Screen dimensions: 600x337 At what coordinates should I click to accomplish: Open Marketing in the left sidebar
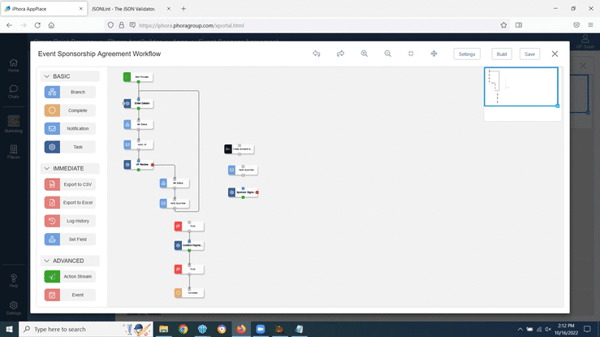(14, 123)
